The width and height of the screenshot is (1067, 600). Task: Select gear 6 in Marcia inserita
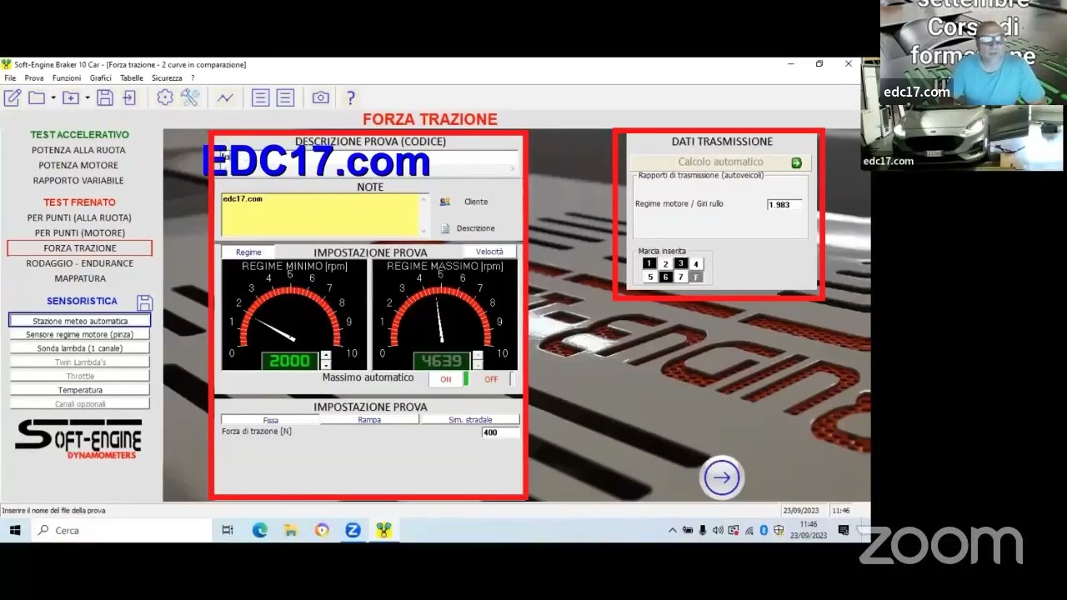pyautogui.click(x=665, y=277)
